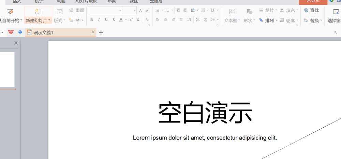The width and height of the screenshot is (341, 159).
Task: Click the Reset (重置) button
Action: [x=77, y=11]
